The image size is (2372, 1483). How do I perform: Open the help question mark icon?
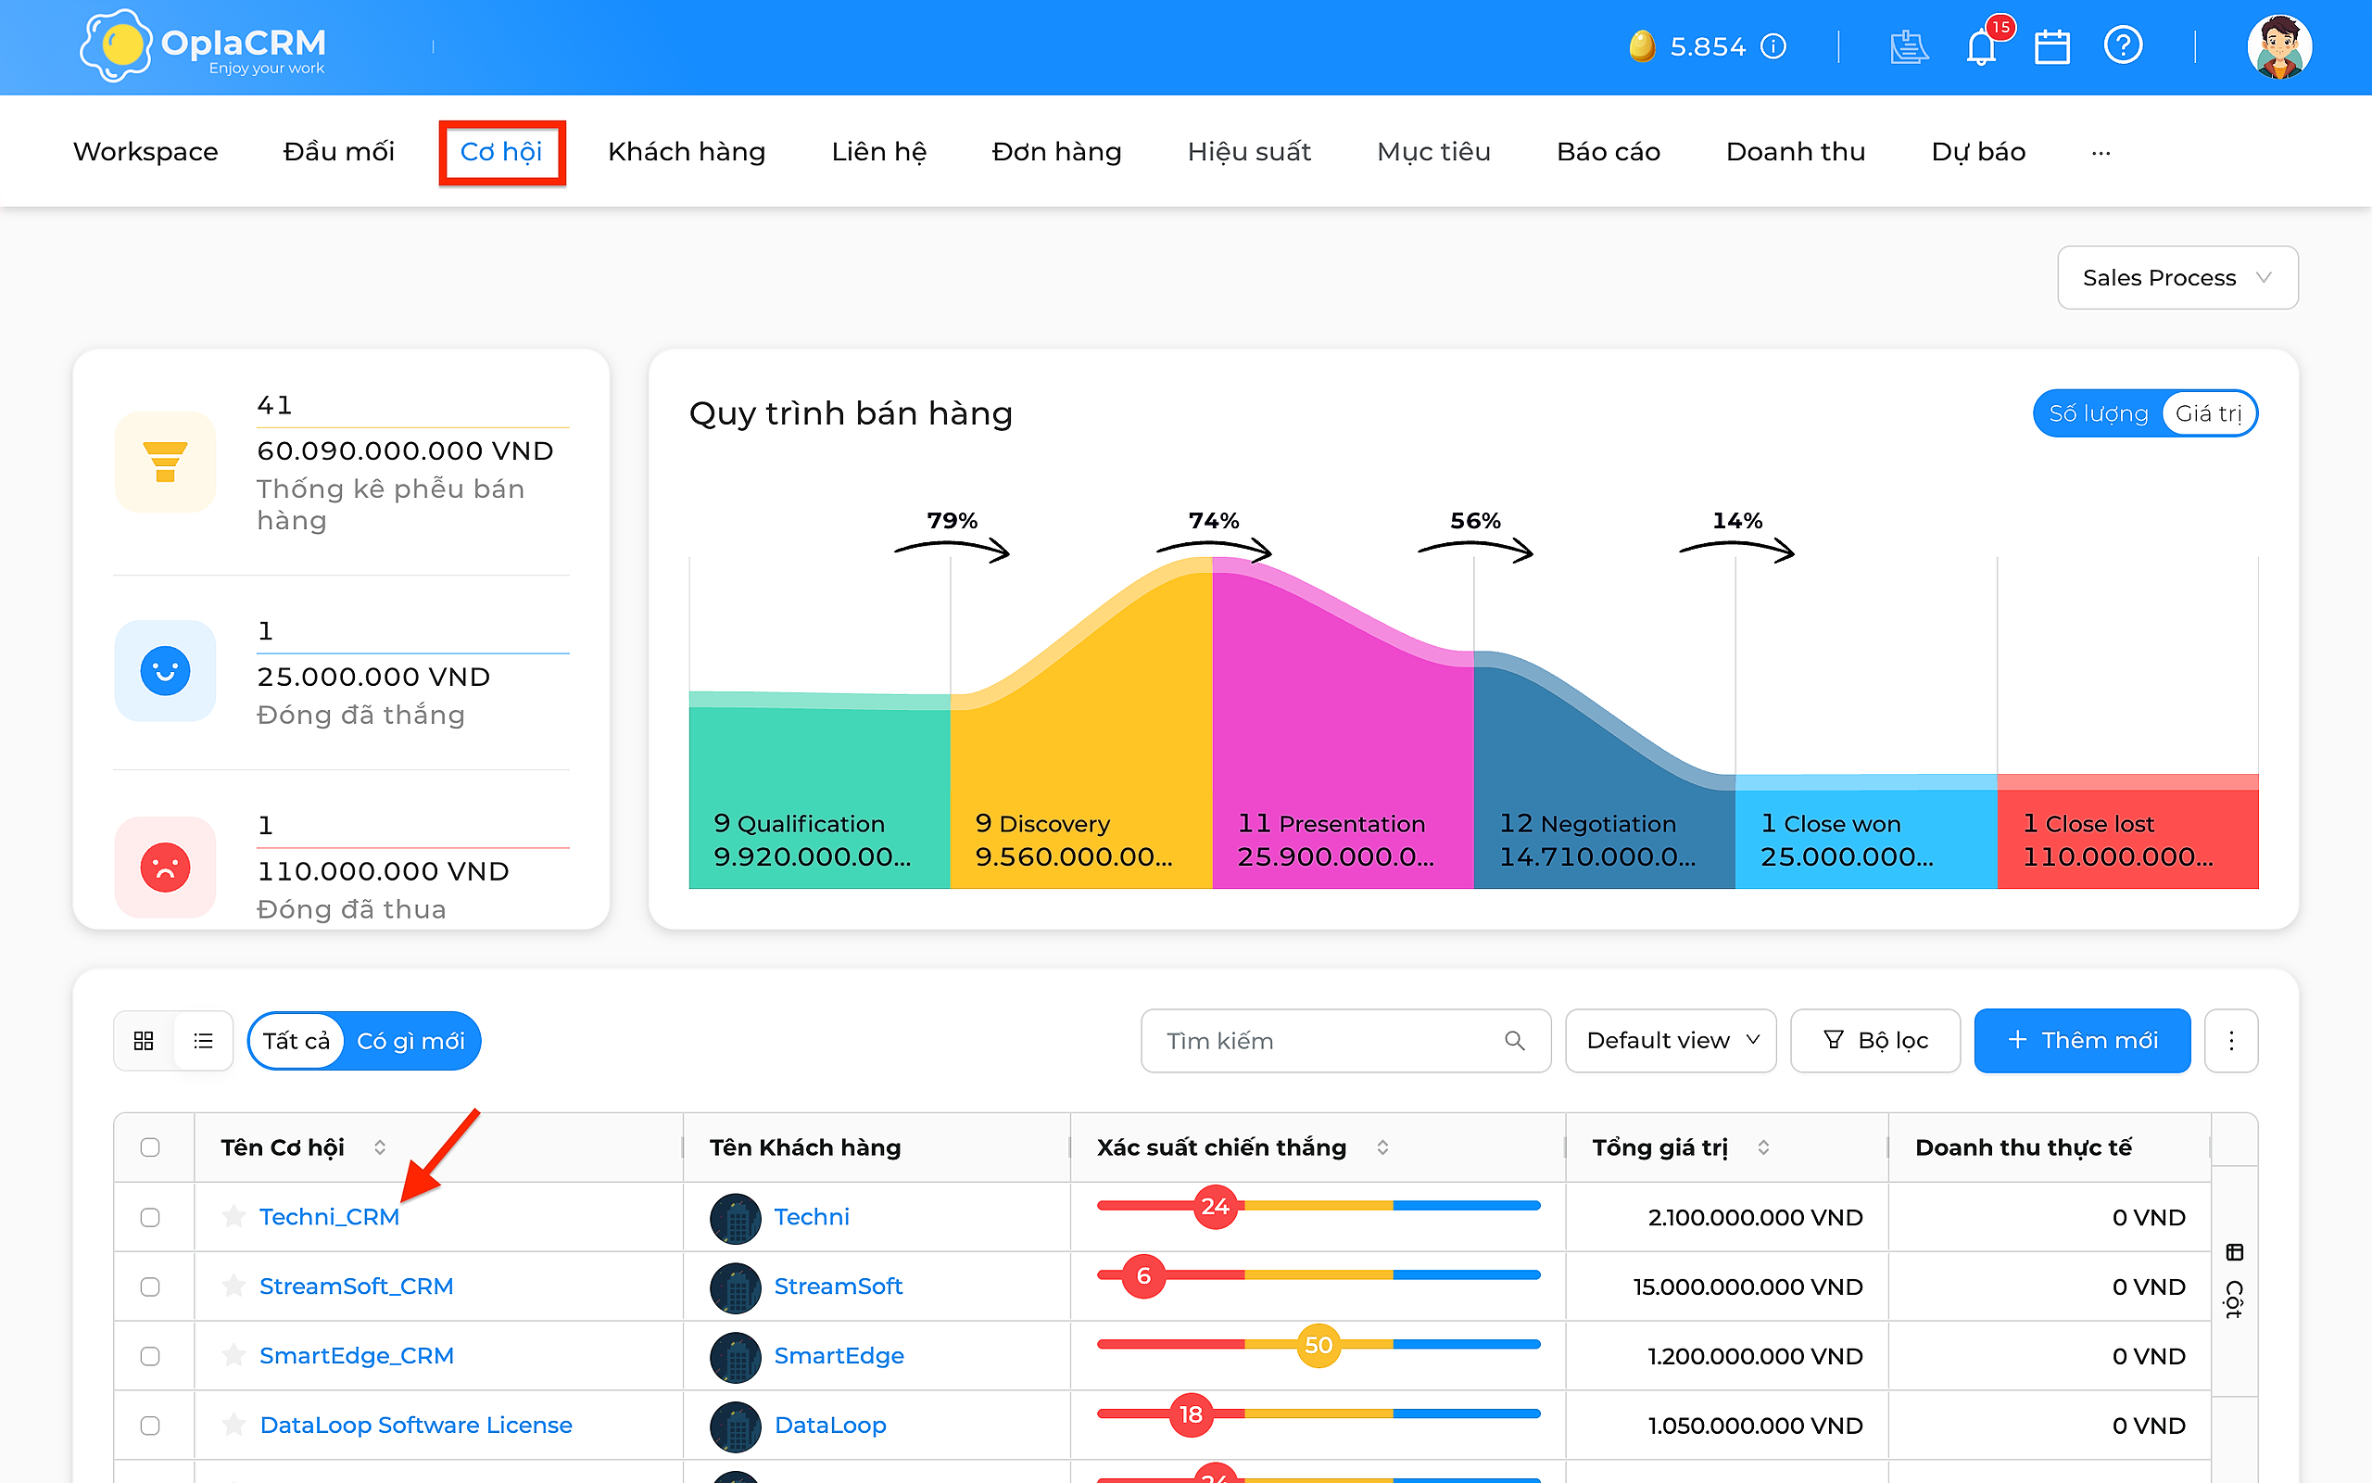pyautogui.click(x=2123, y=45)
